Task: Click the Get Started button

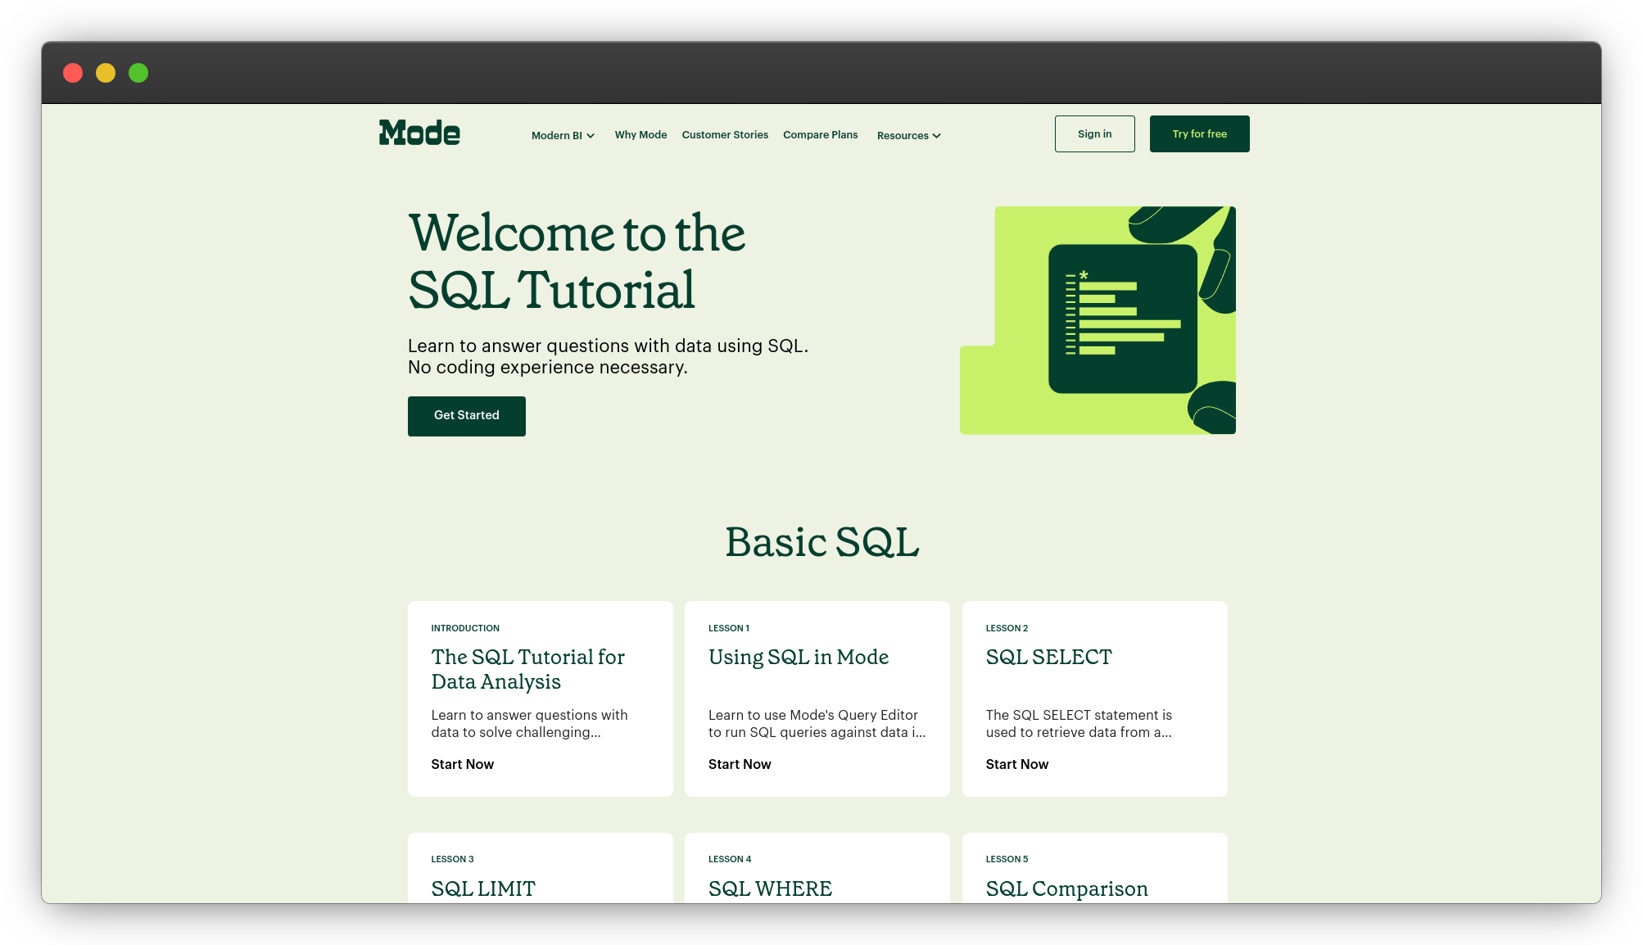Action: coord(466,415)
